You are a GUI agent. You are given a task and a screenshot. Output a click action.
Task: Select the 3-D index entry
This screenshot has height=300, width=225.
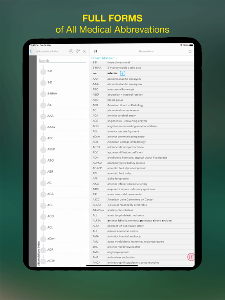click(x=50, y=82)
